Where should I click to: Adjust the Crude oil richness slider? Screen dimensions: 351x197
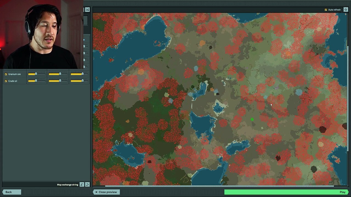[79, 81]
